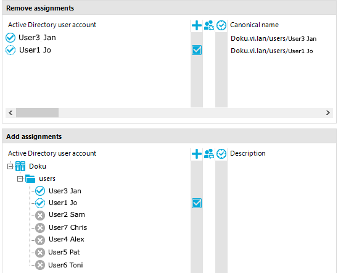Click the horizontal scrollbar right arrow
This screenshot has width=338, height=273.
coord(328,112)
